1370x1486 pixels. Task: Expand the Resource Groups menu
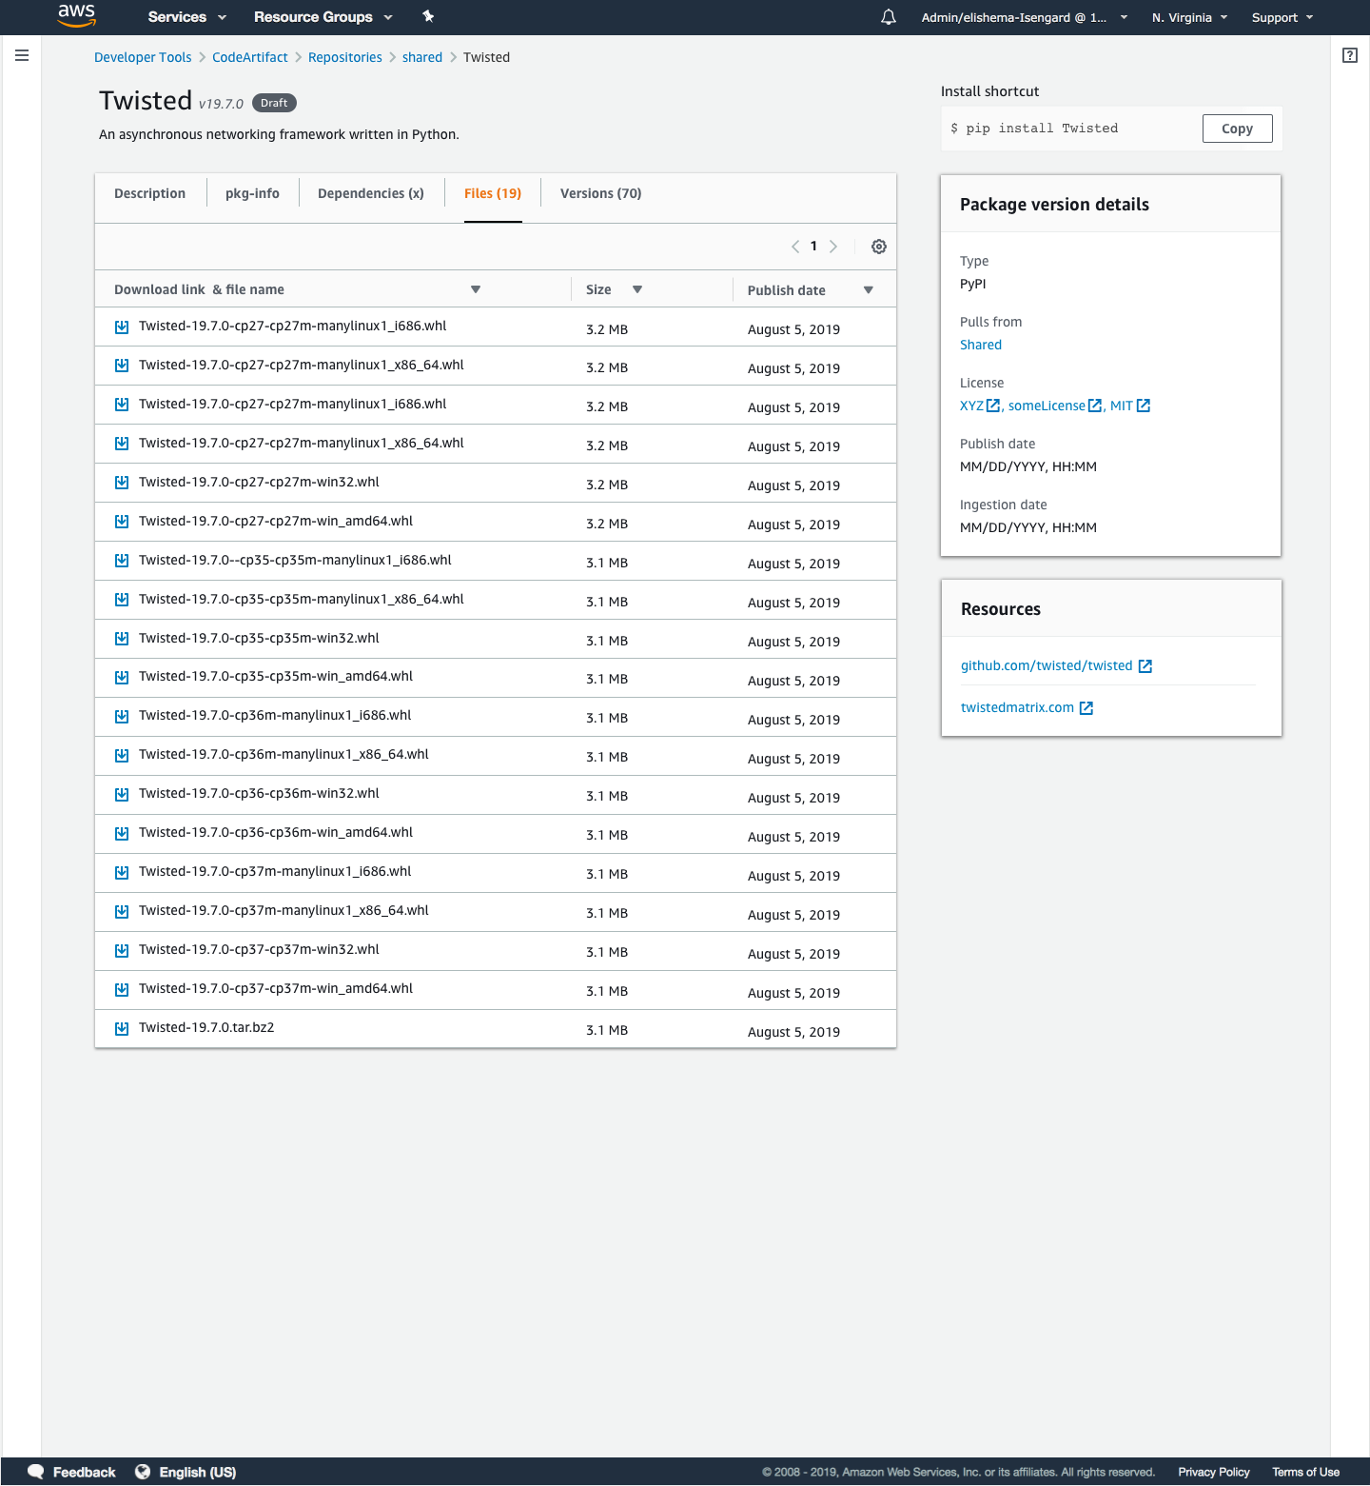click(x=323, y=17)
